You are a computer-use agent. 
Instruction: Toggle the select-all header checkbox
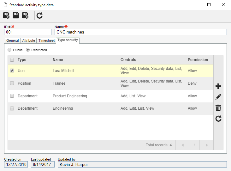pyautogui.click(x=12, y=60)
